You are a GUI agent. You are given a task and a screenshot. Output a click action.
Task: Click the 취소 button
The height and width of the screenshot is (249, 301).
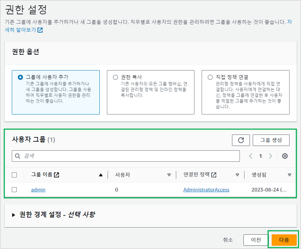coord(228,240)
